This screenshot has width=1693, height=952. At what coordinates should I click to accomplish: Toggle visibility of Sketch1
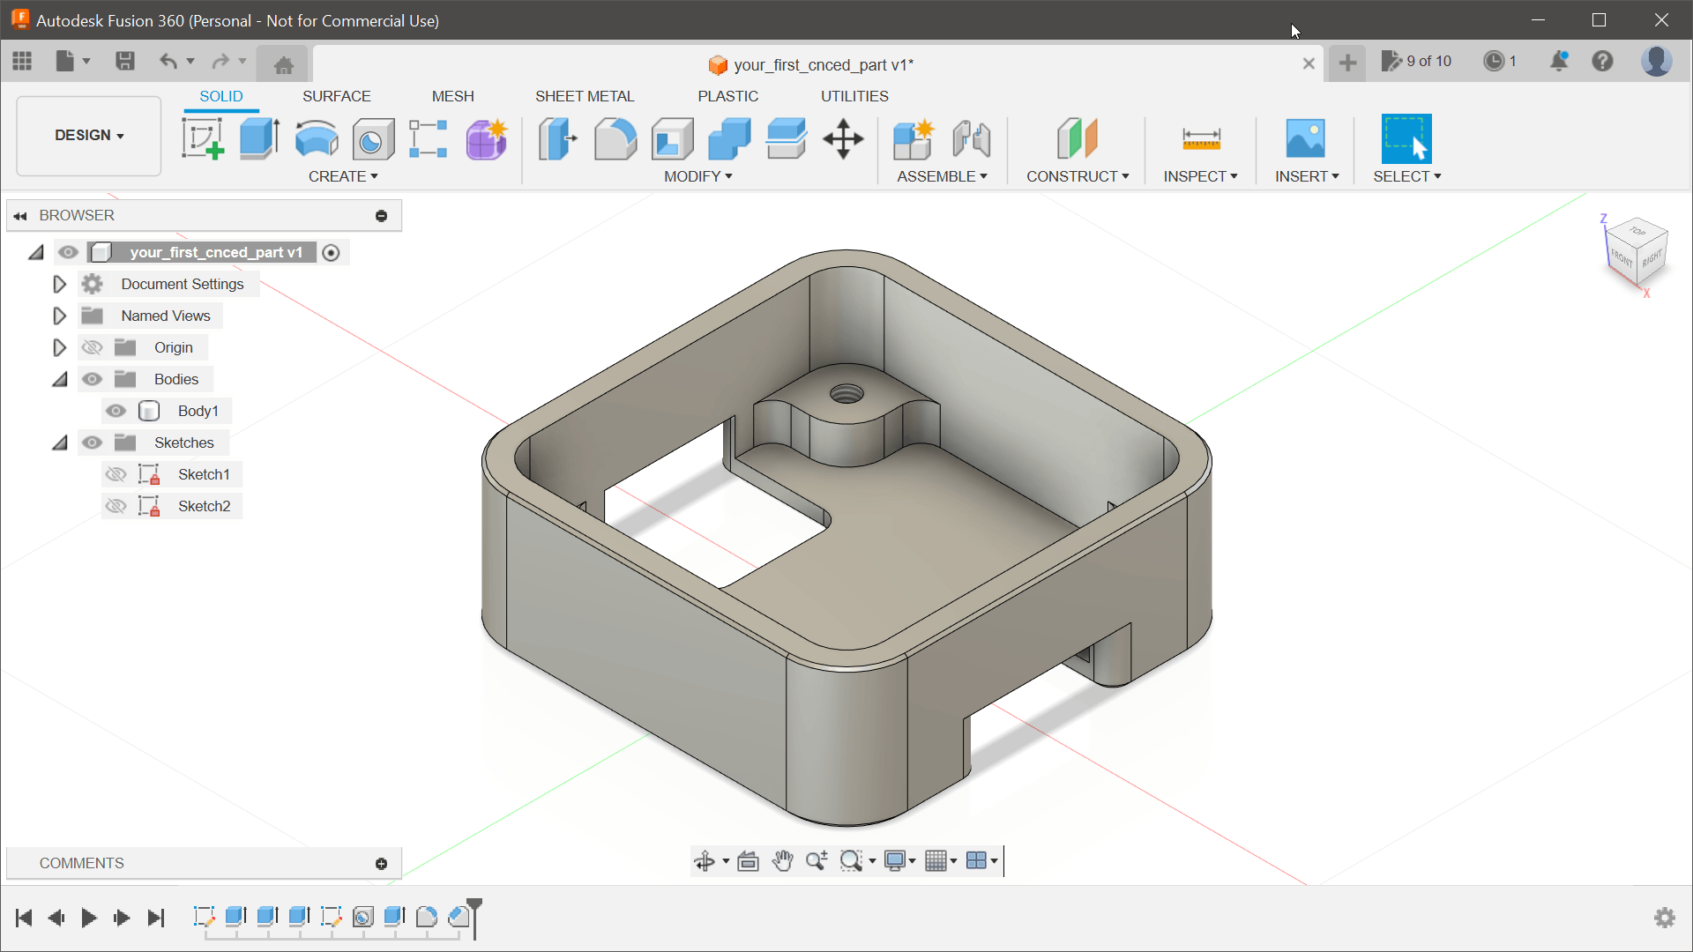click(x=116, y=474)
